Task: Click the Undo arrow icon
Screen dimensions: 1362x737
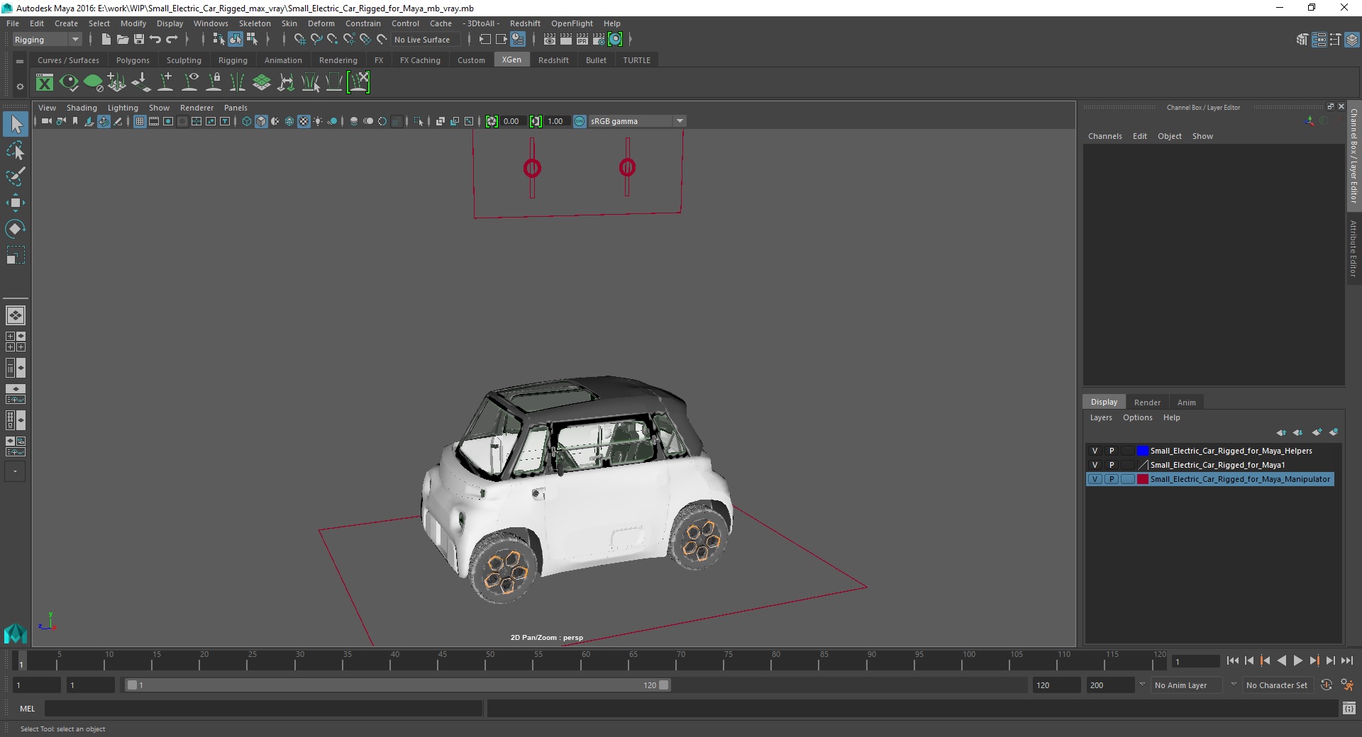Action: [155, 40]
